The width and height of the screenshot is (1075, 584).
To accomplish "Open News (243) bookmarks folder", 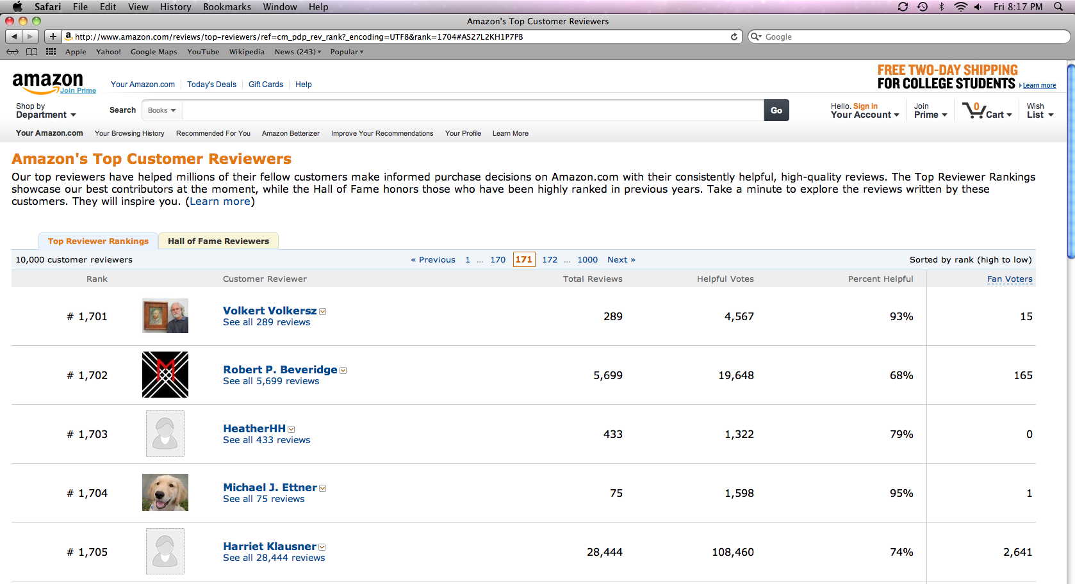I will pos(298,52).
